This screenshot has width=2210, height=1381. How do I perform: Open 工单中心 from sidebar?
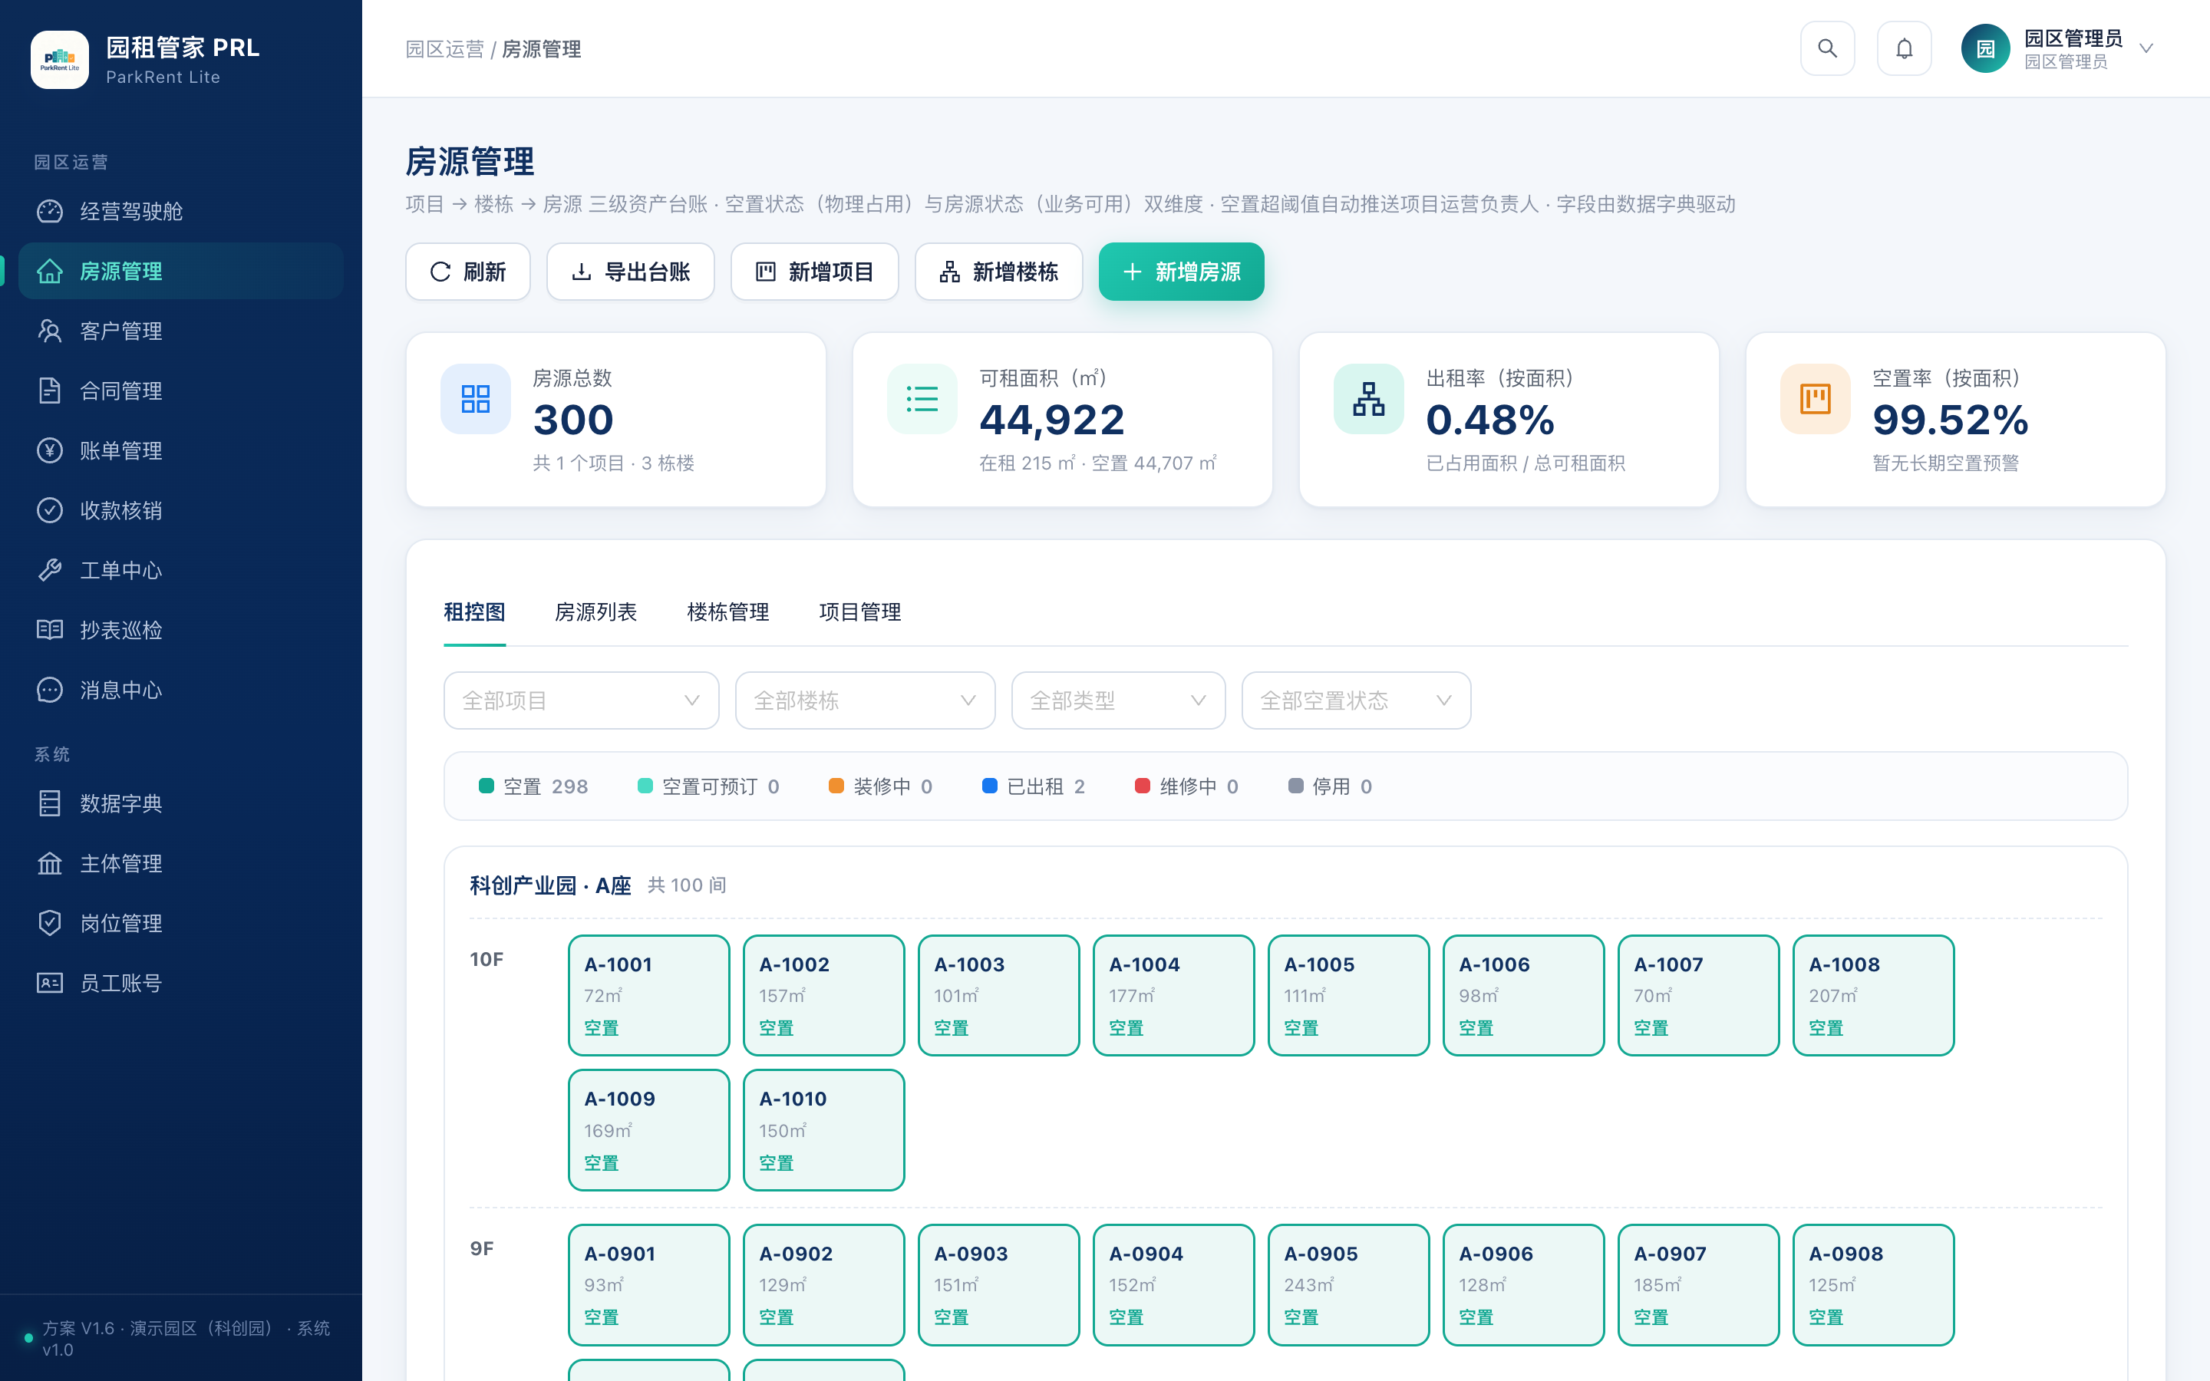click(x=181, y=570)
